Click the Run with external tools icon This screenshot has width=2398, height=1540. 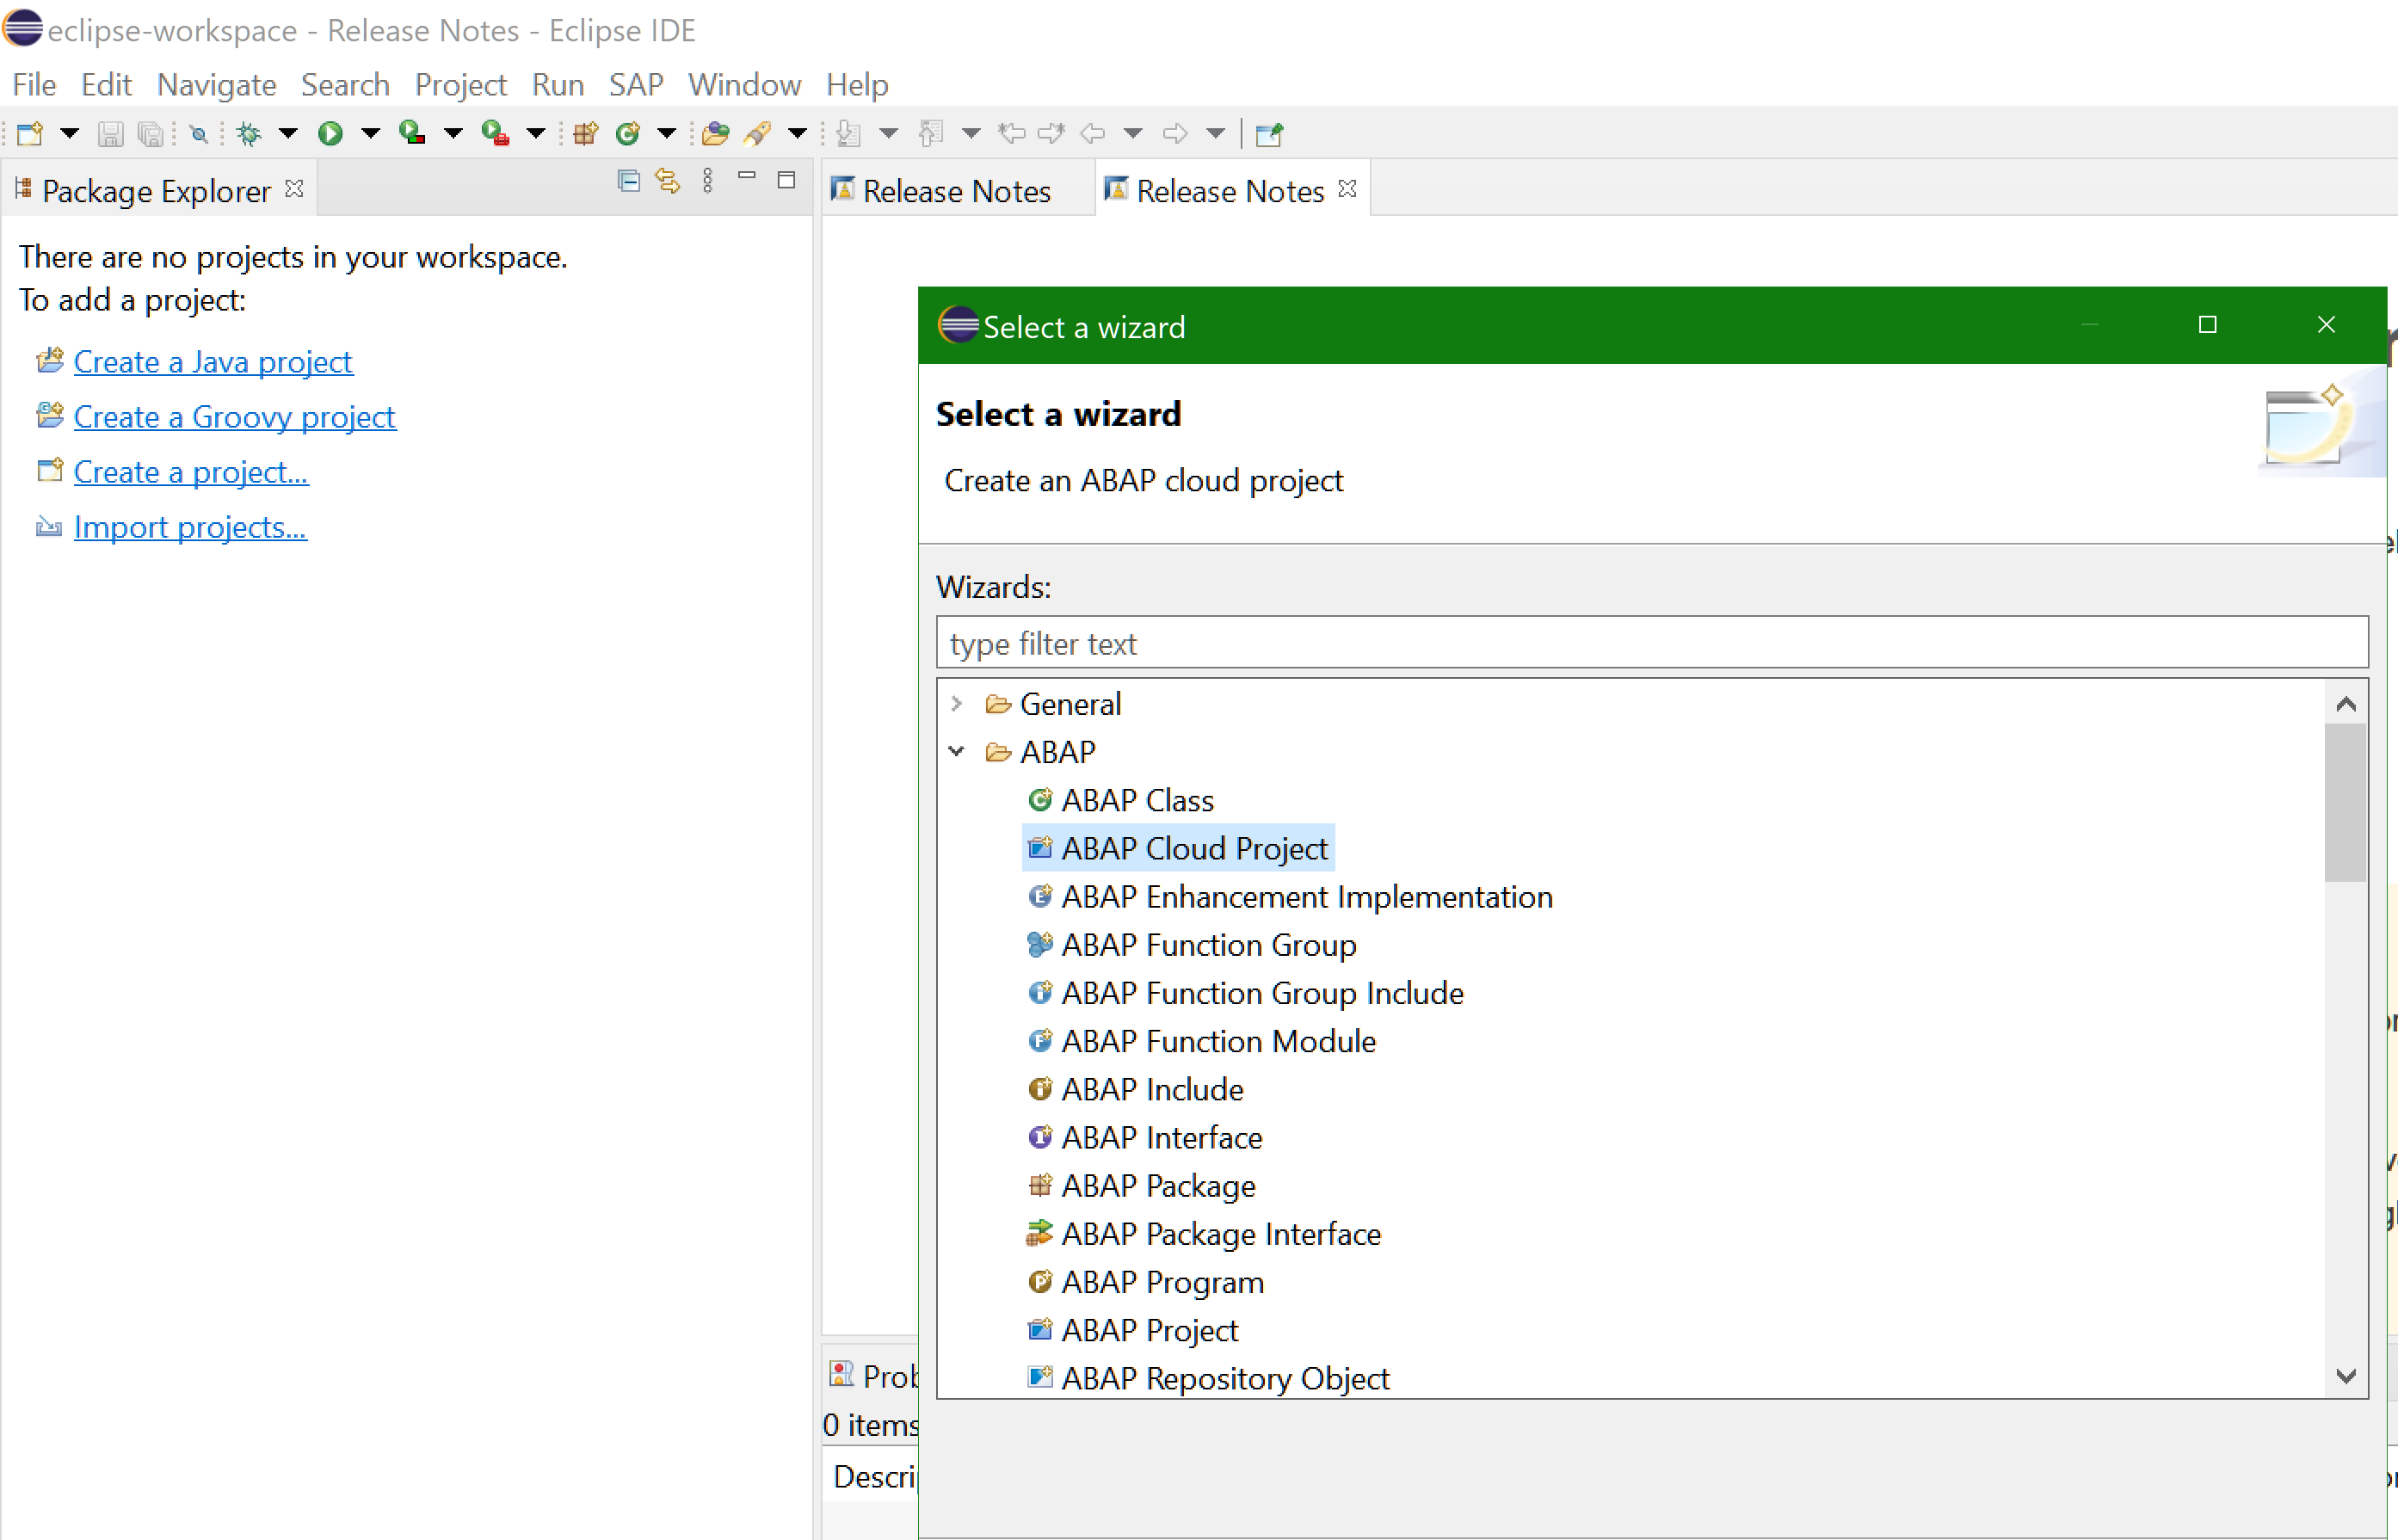pos(495,133)
